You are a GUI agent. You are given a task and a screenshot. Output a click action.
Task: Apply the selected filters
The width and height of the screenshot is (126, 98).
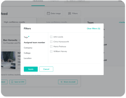click(x=31, y=69)
